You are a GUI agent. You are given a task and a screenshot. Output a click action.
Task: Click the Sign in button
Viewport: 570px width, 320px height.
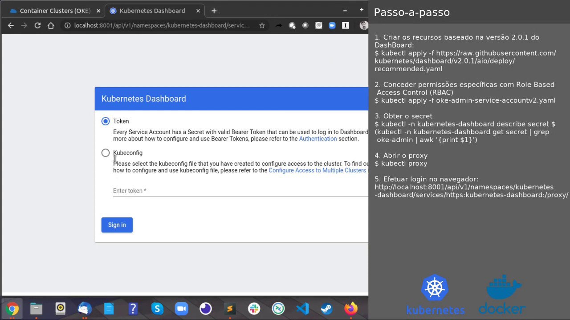click(x=117, y=225)
